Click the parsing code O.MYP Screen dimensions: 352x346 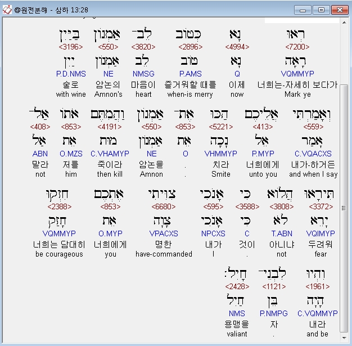[x=110, y=233]
